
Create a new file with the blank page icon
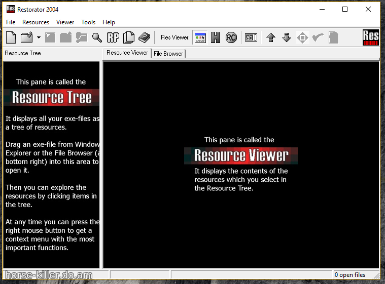(x=11, y=37)
